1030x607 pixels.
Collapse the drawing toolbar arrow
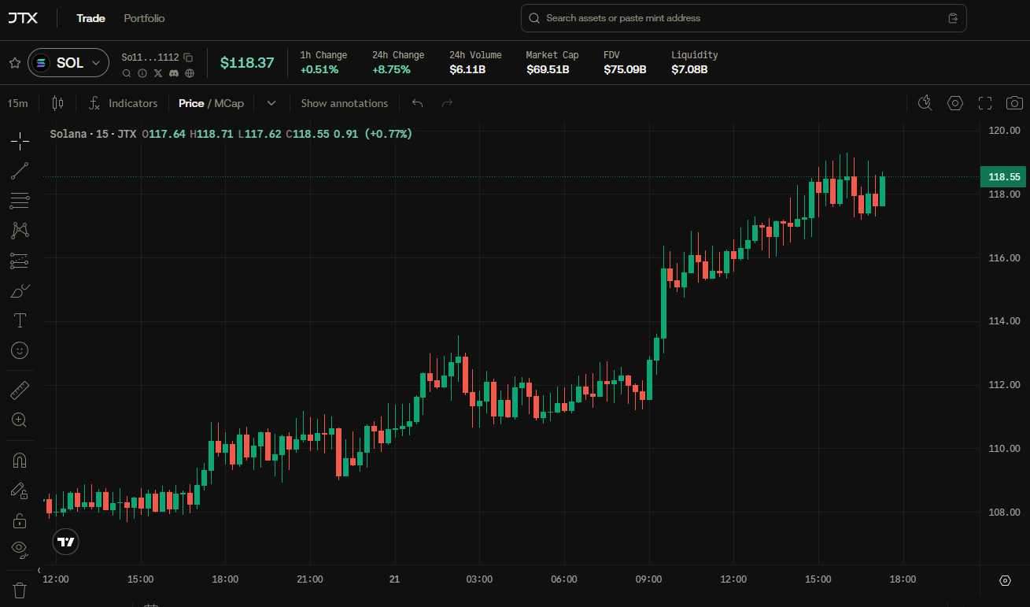click(x=39, y=570)
